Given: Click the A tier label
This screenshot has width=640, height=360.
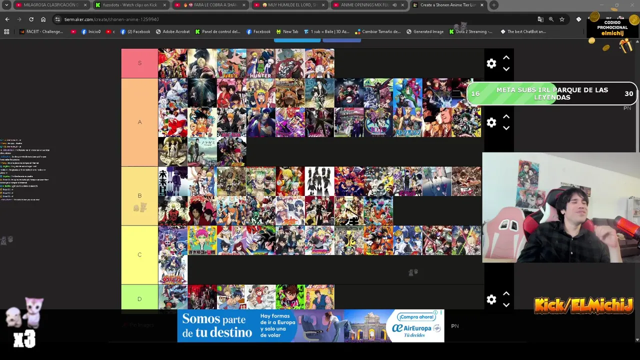Looking at the screenshot, I should 139,122.
